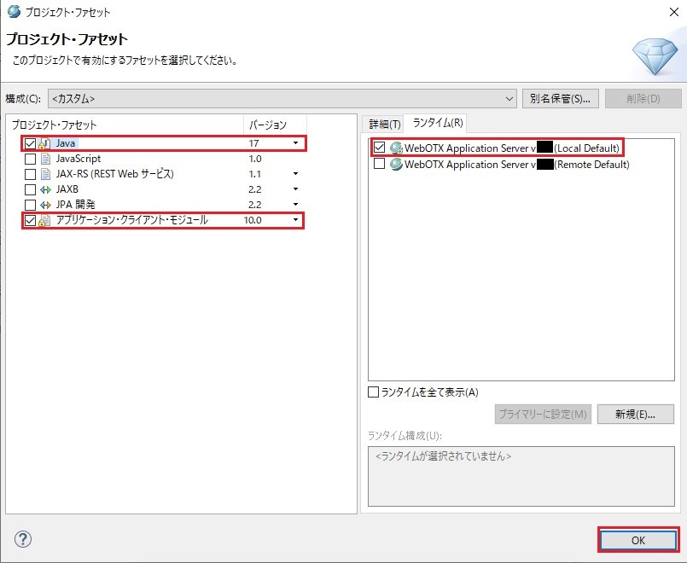
Task: Enable the JavaScript facet checkbox
Action: (31, 159)
